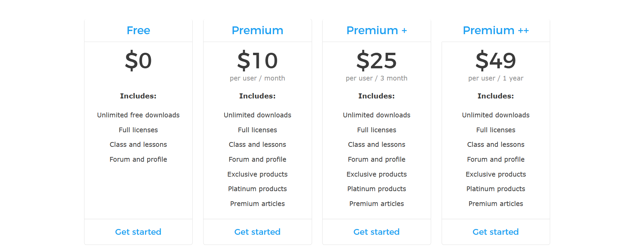Click the $0 price
The width and height of the screenshot is (638, 251).
(x=138, y=61)
